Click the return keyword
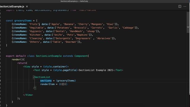Viewport: 190px width, 107px height. coord(22,63)
